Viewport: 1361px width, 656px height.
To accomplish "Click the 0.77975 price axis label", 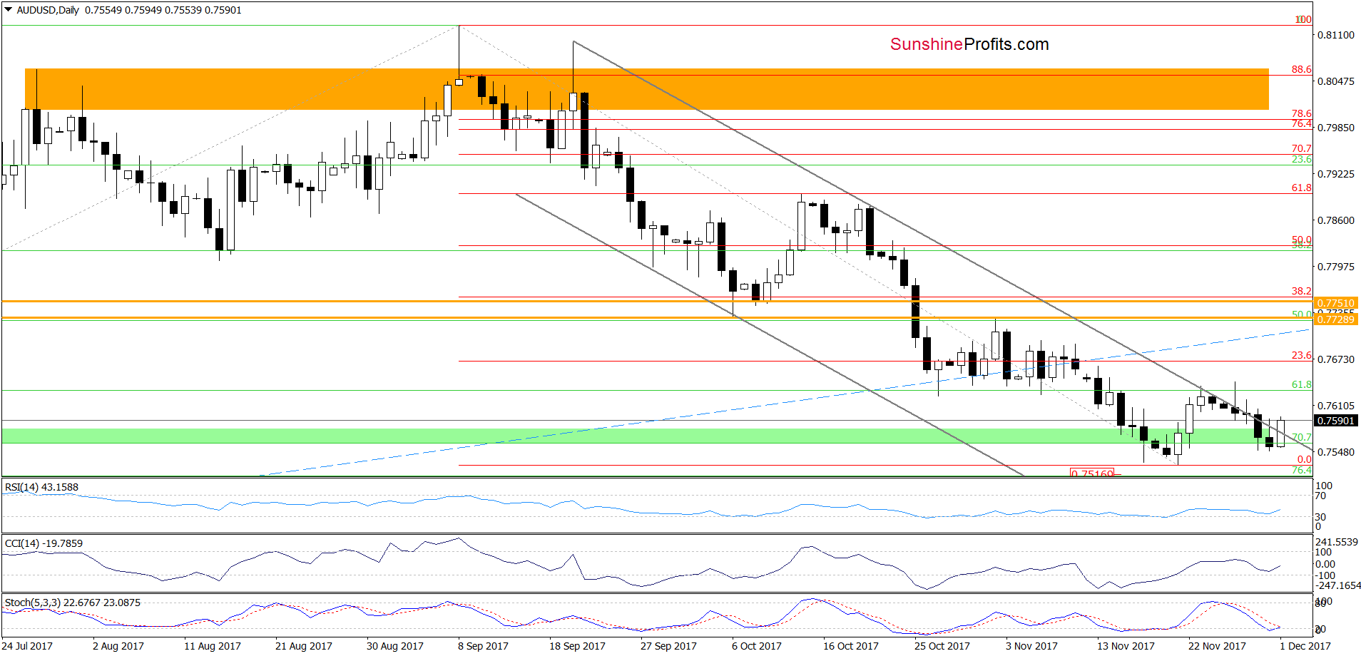I will point(1336,267).
